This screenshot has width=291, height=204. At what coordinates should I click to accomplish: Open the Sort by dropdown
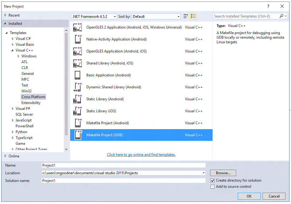[x=157, y=17]
